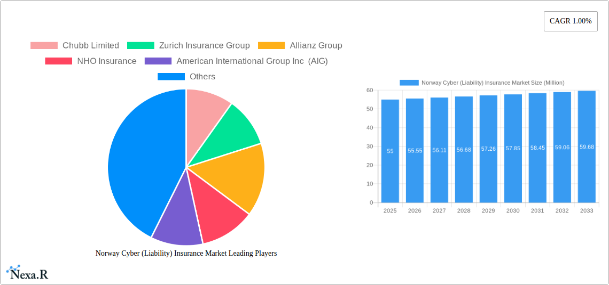Click the Nexa.R logo

point(27,273)
